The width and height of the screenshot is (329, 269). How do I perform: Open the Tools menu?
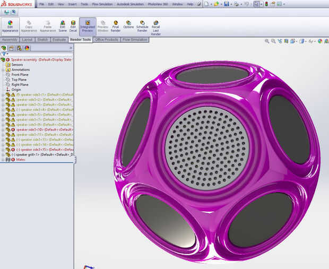84,4
